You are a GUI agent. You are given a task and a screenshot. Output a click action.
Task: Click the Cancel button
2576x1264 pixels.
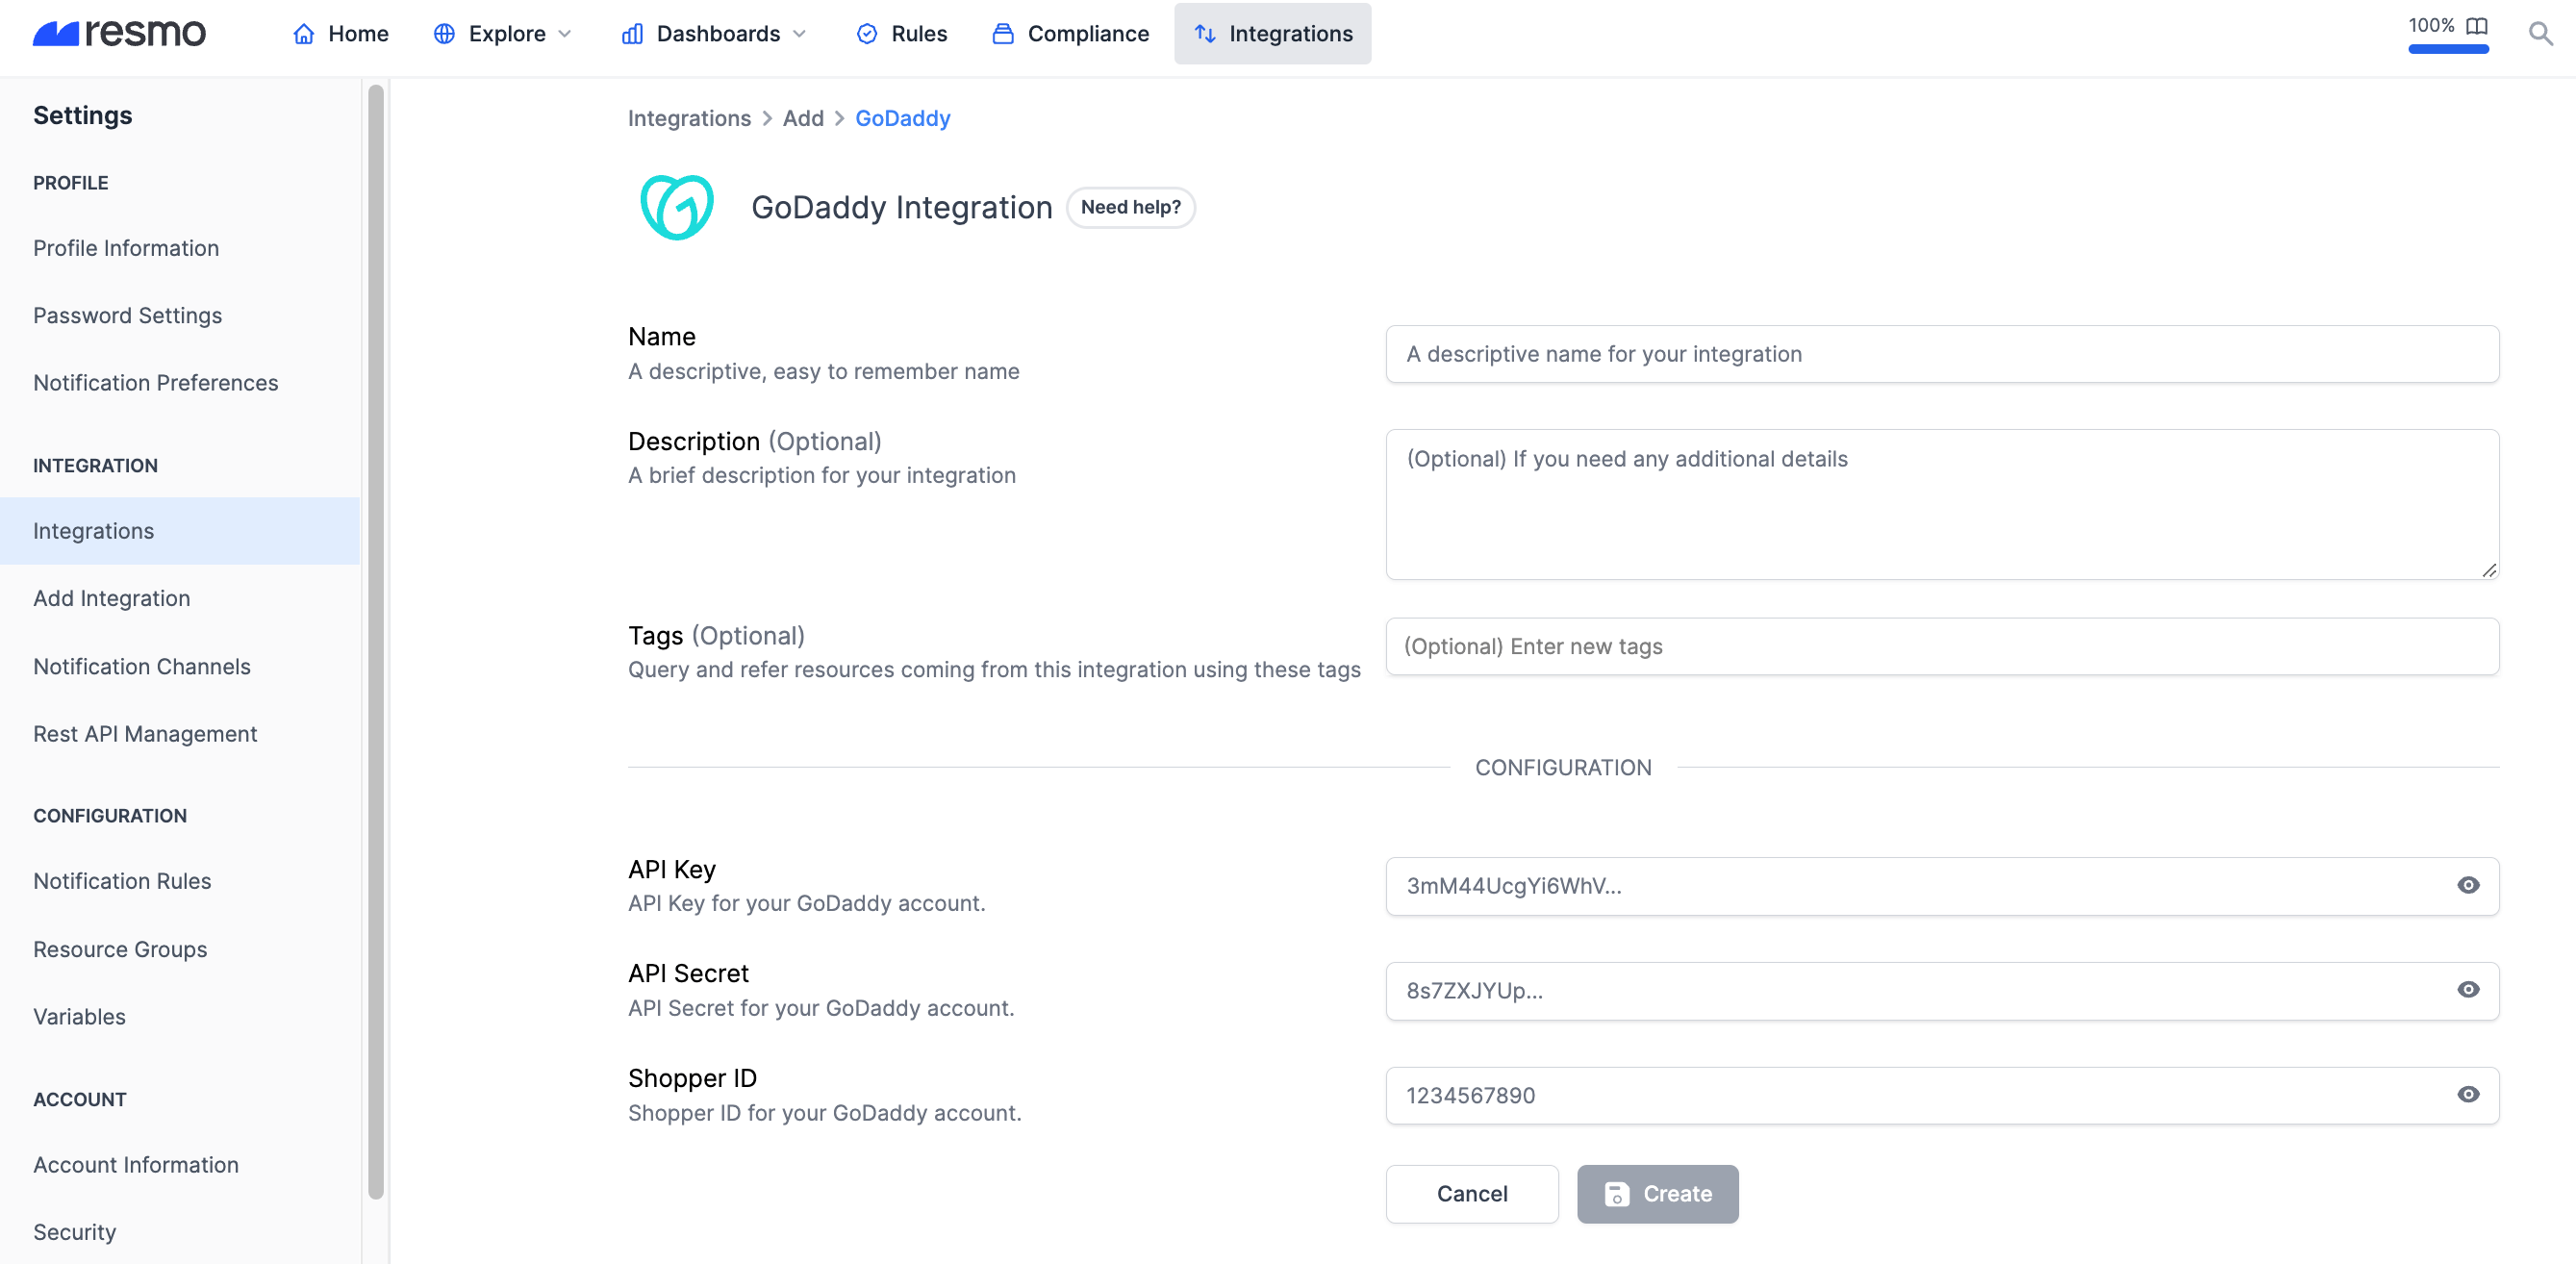tap(1471, 1193)
